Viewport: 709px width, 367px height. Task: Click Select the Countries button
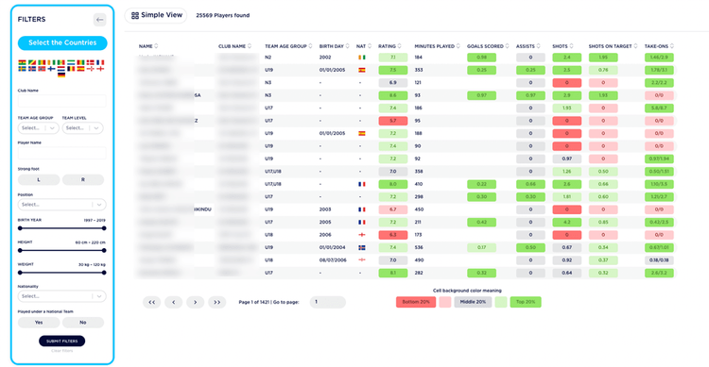[x=62, y=42]
